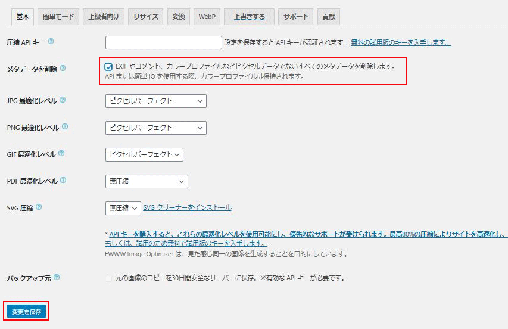
Task: Open help icon for PNG 最適化レベル
Action: (x=65, y=127)
